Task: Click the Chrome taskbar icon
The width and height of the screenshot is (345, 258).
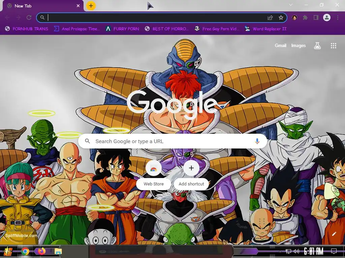Action: tap(25, 251)
